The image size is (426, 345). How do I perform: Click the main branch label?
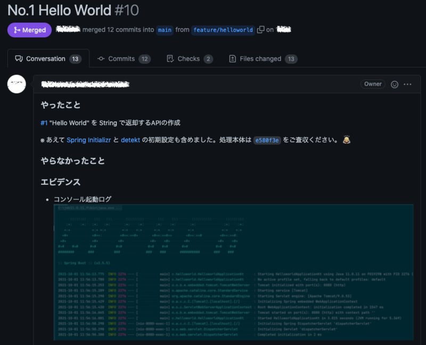click(165, 30)
